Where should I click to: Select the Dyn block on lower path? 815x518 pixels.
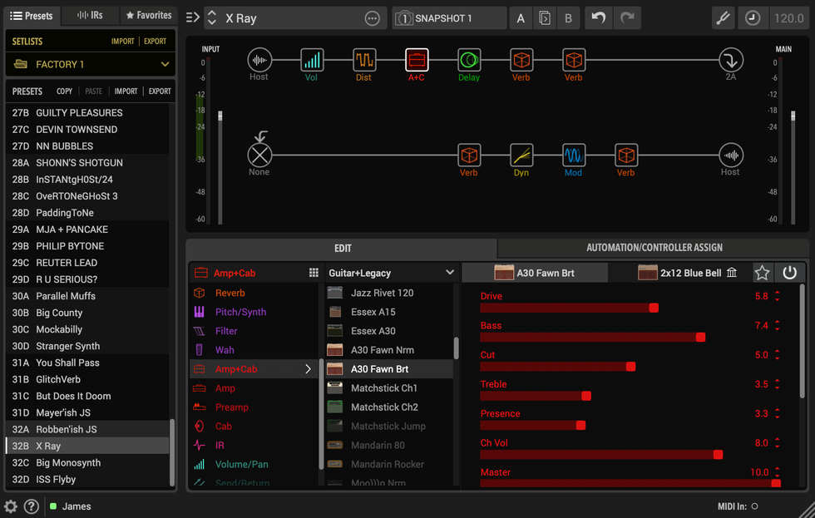521,155
